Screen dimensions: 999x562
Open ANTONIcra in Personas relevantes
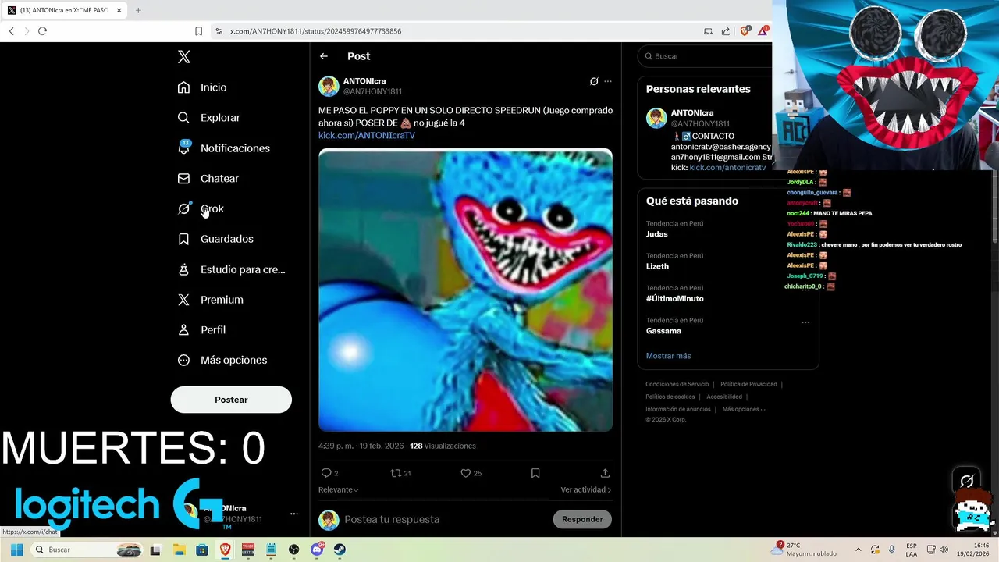692,112
